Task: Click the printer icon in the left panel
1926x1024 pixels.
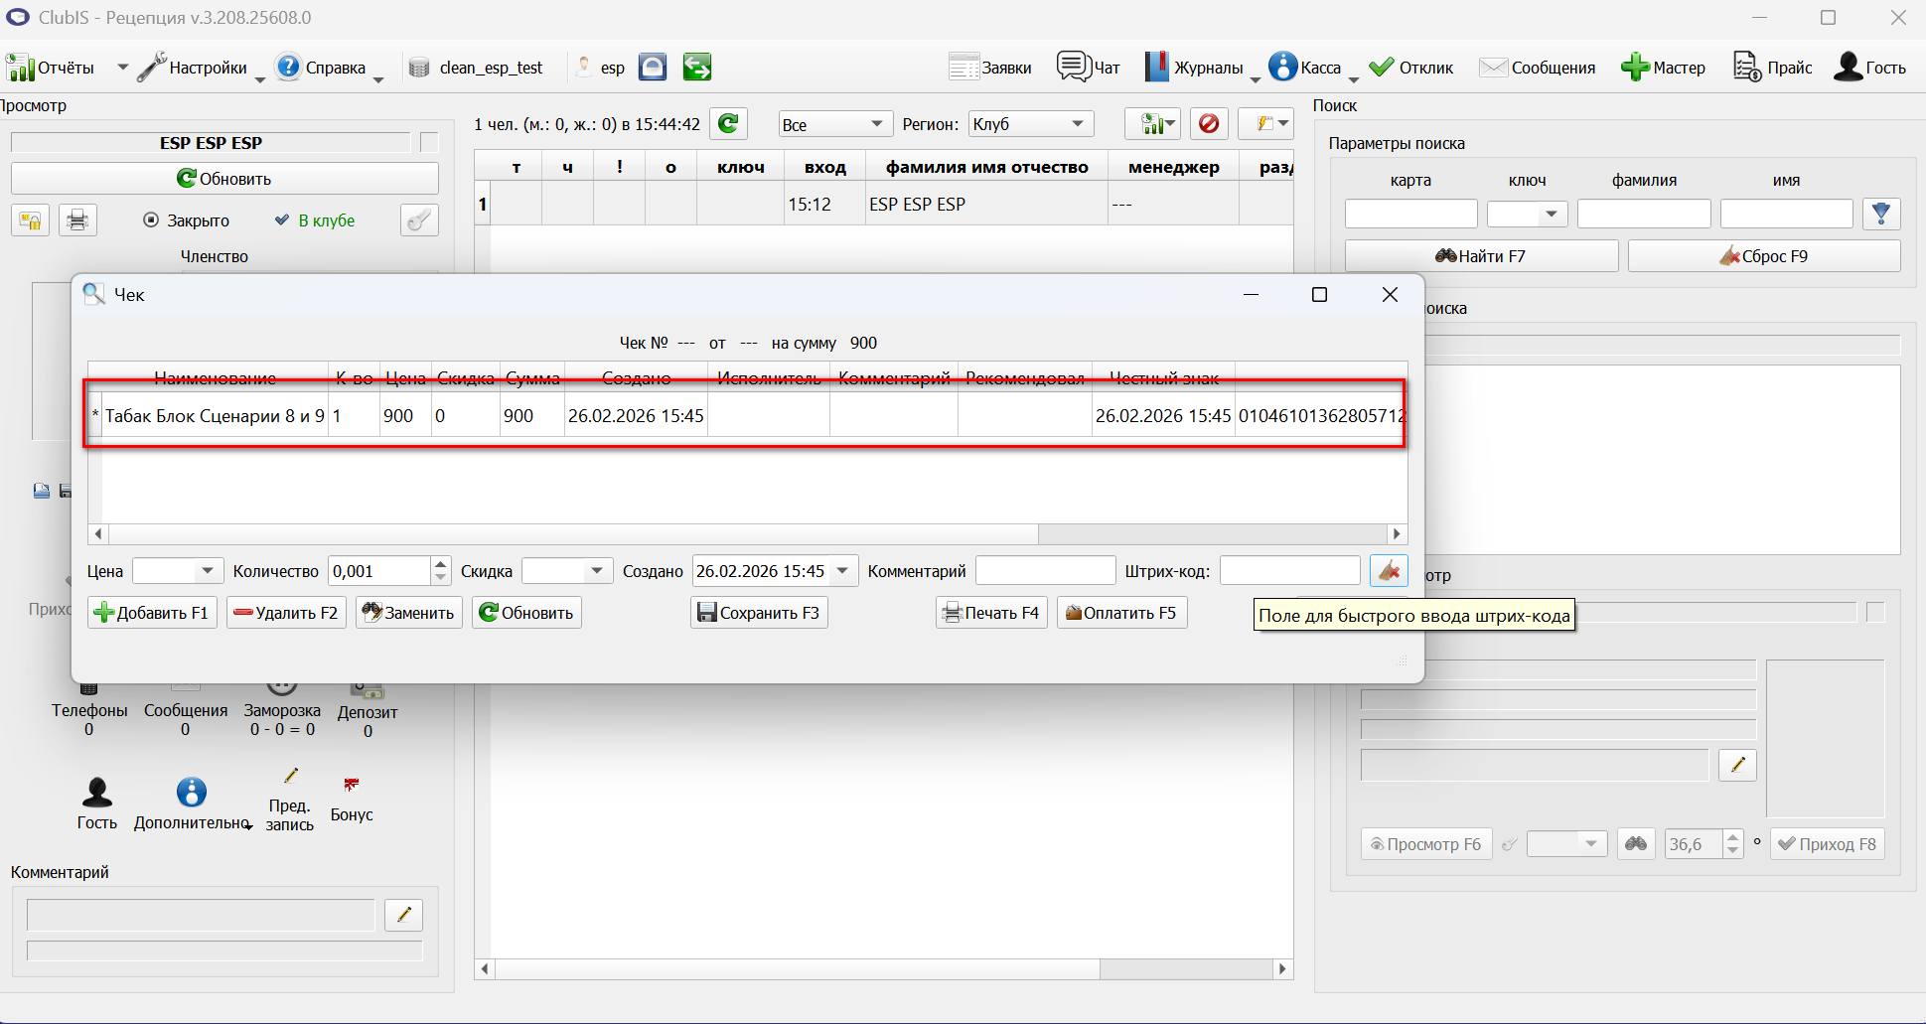Action: (77, 219)
